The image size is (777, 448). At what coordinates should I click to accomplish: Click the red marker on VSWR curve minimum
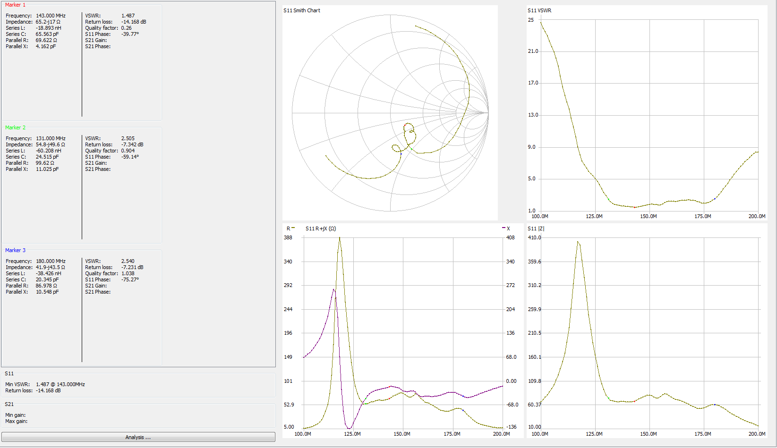634,207
